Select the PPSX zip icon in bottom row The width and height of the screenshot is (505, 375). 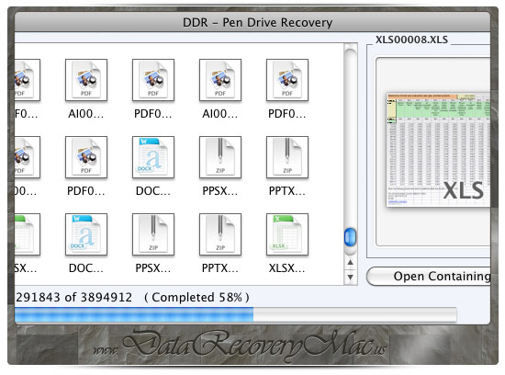click(x=153, y=234)
